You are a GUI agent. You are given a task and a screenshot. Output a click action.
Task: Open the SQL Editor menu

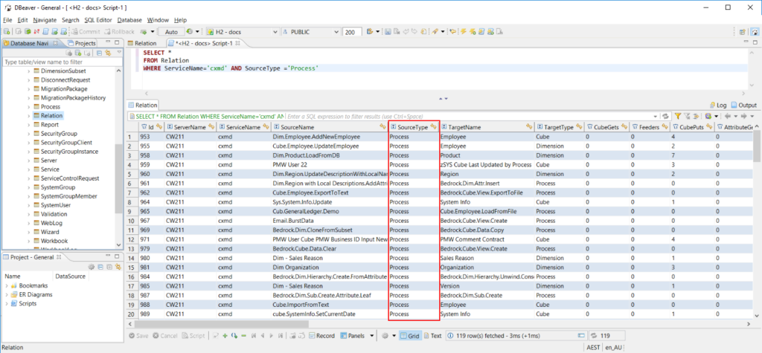[x=97, y=19]
